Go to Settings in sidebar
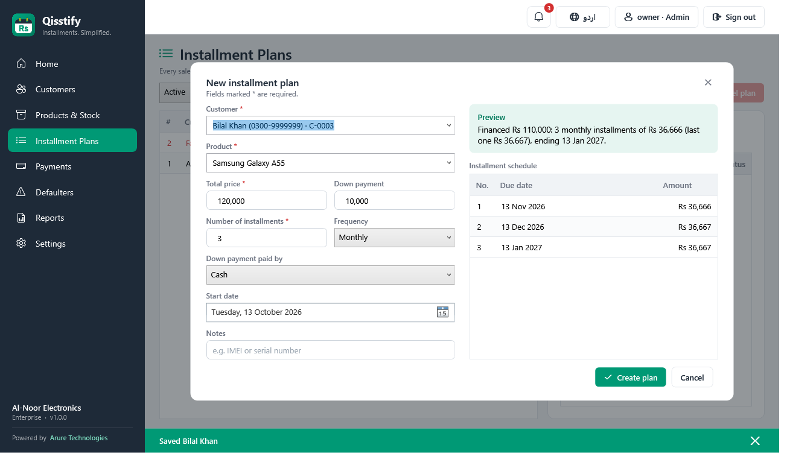The height and width of the screenshot is (474, 787). (x=72, y=244)
